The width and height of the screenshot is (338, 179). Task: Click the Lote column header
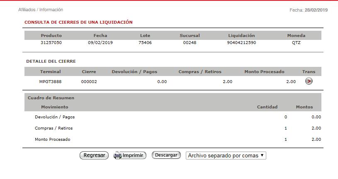pyautogui.click(x=145, y=35)
